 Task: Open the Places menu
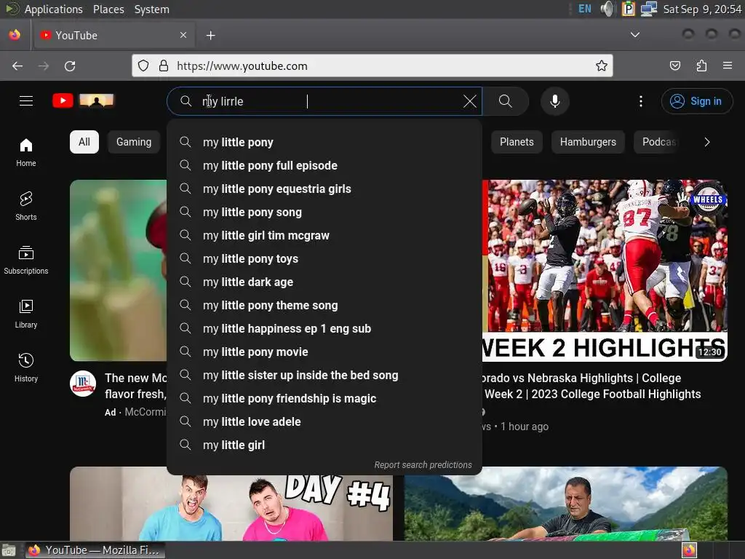pyautogui.click(x=108, y=9)
